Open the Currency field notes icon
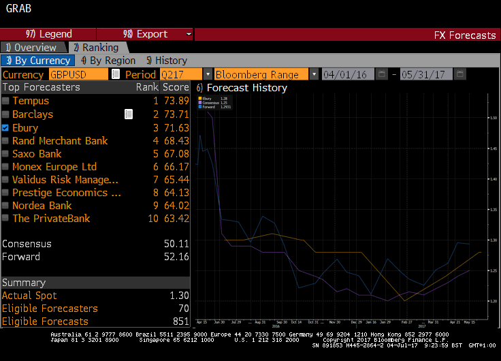The image size is (501, 361). [116, 74]
